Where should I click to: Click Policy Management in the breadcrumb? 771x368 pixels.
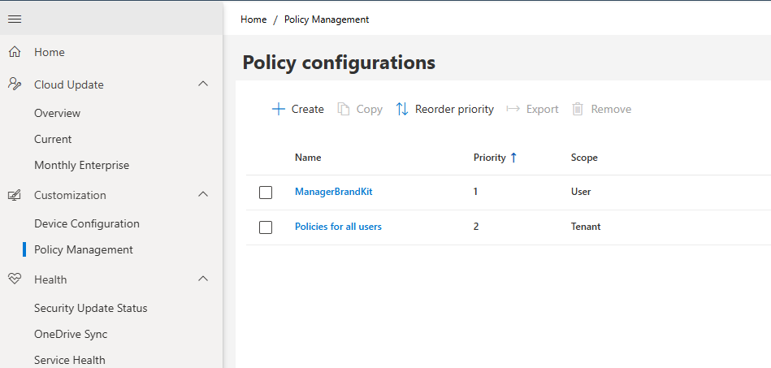327,19
